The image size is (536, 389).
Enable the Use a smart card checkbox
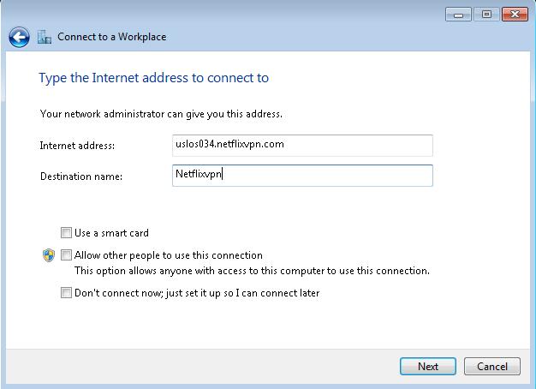pos(66,233)
